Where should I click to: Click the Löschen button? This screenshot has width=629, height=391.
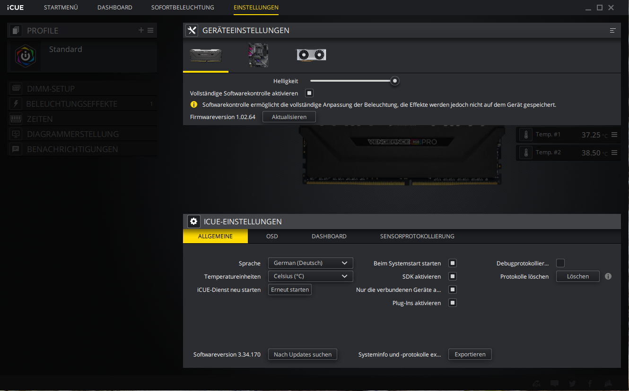click(x=578, y=276)
